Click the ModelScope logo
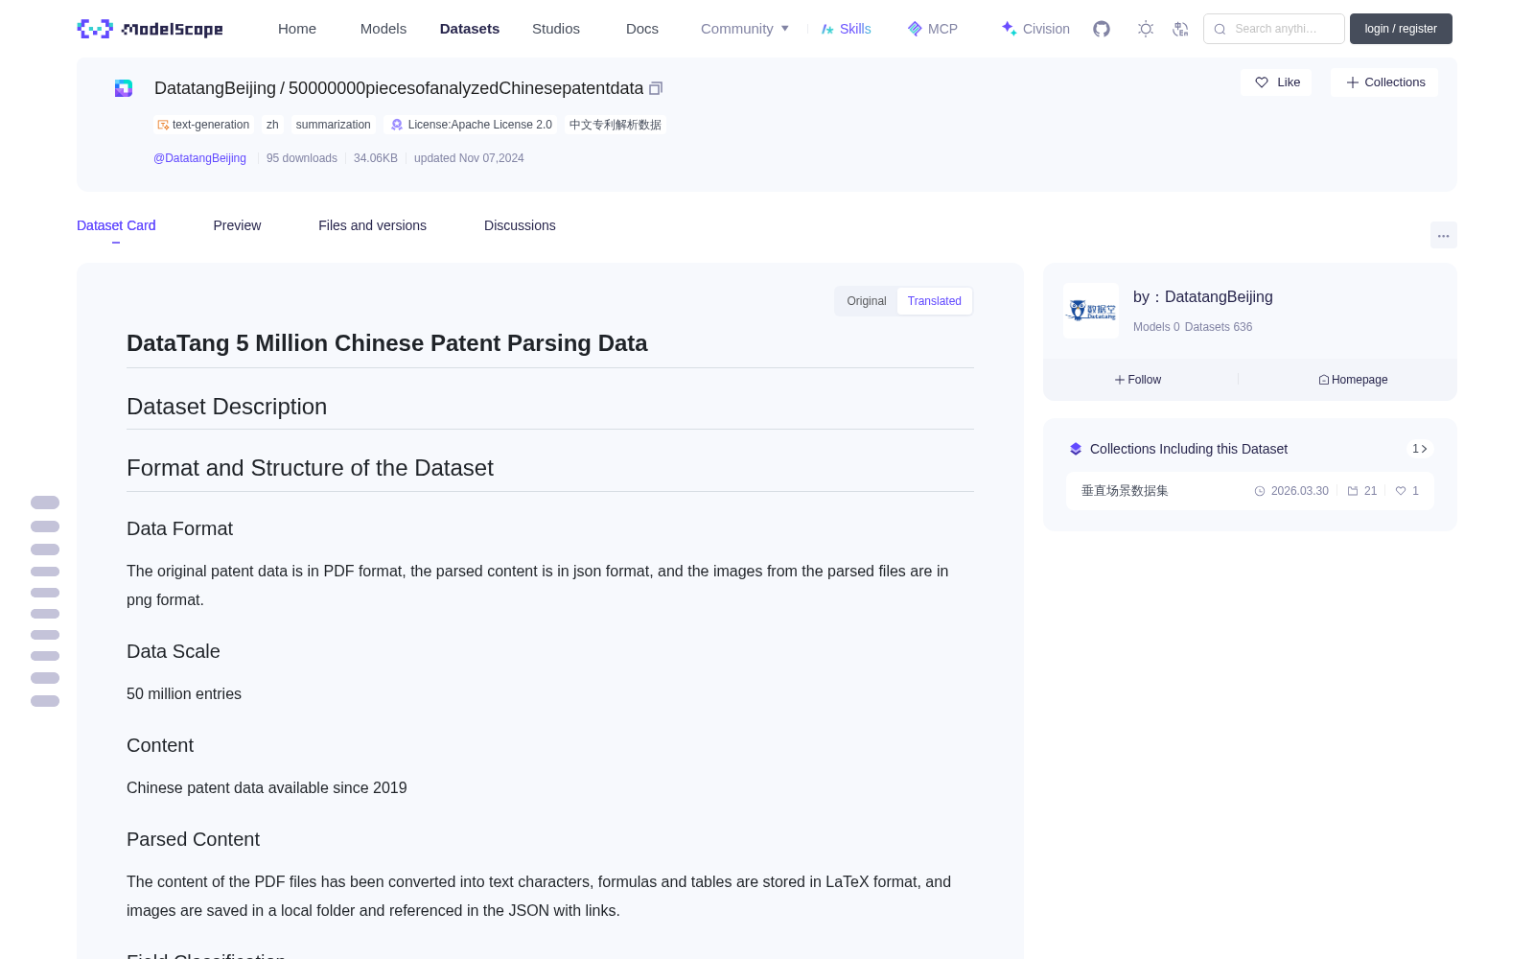 point(150,29)
